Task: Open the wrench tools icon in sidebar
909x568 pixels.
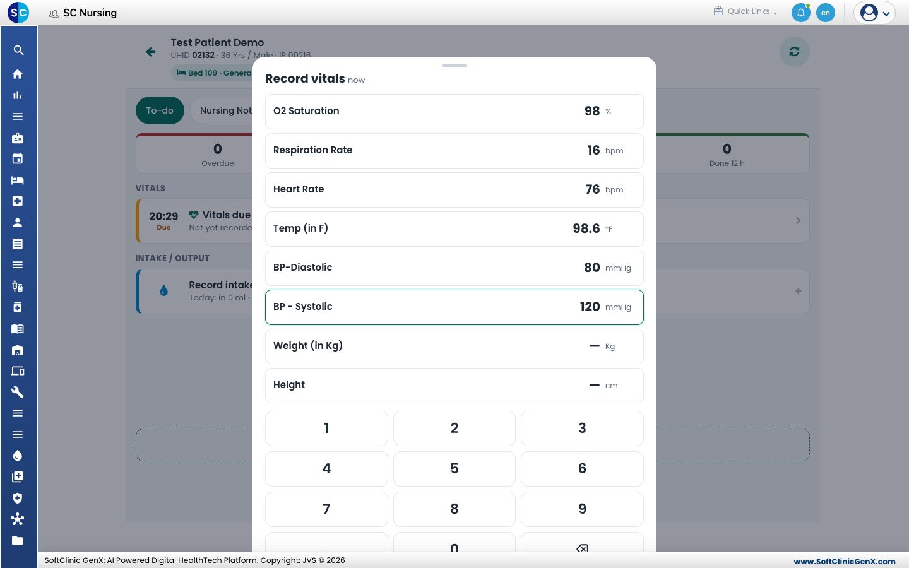Action: [18, 392]
